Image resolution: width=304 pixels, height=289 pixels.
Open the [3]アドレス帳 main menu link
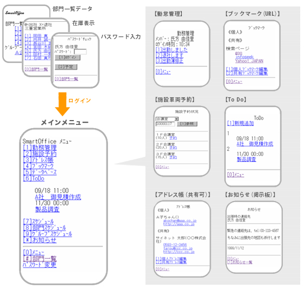(x=38, y=160)
